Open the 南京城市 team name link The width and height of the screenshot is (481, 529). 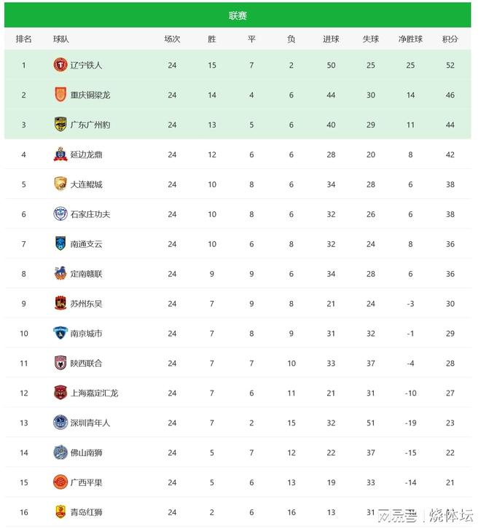coord(86,334)
